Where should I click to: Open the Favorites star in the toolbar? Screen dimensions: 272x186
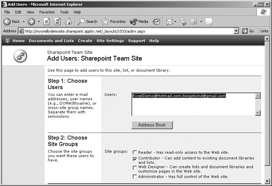coord(113,22)
